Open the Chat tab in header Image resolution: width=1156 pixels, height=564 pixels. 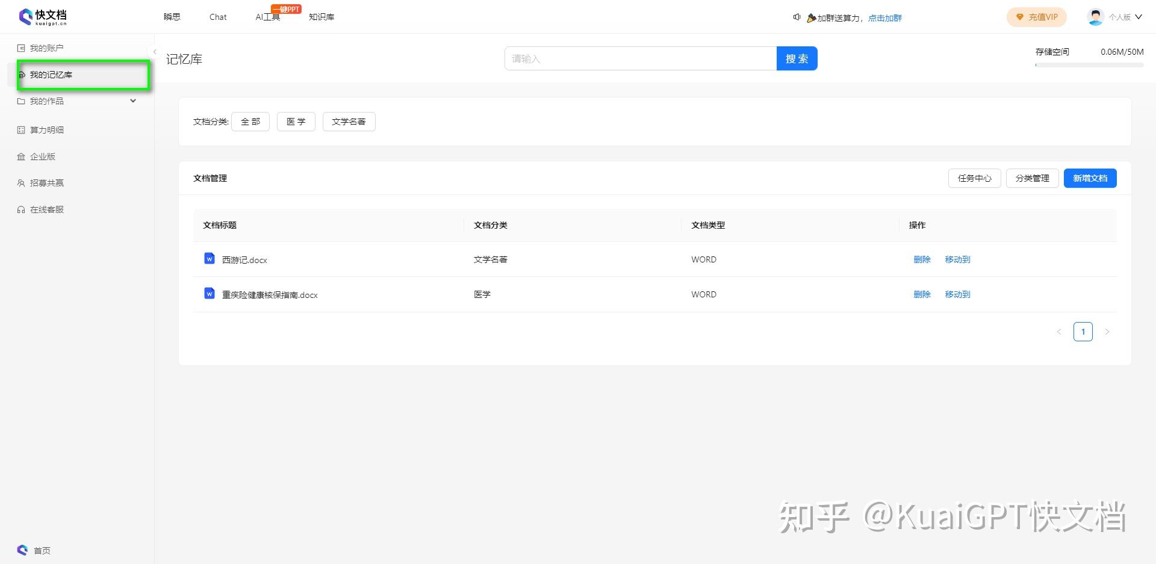click(218, 17)
